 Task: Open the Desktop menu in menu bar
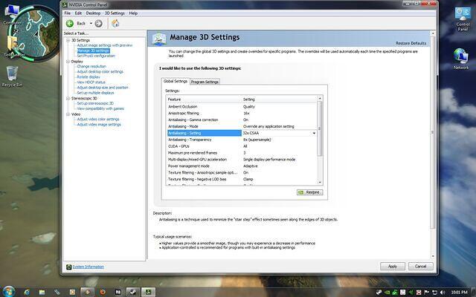coord(93,13)
